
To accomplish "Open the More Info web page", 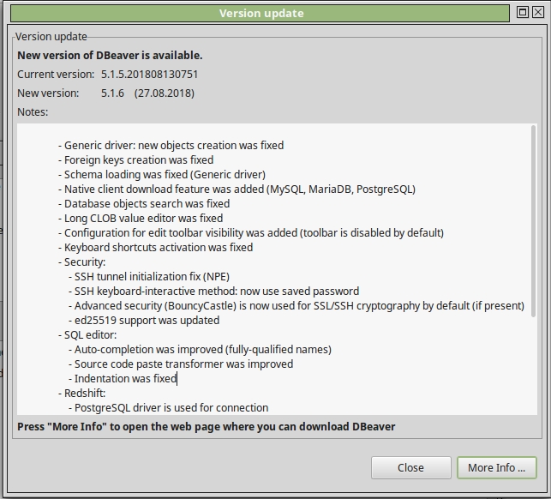I will (x=496, y=467).
